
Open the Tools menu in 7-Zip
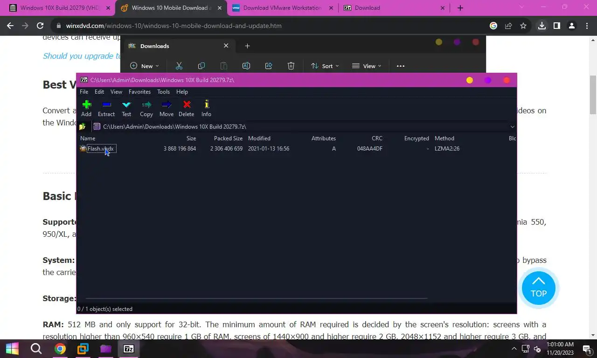[163, 92]
